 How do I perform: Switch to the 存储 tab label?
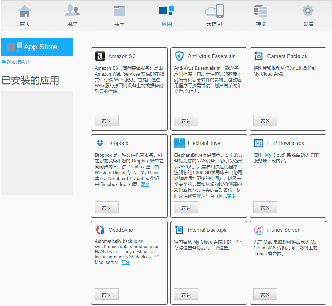[x=261, y=24]
